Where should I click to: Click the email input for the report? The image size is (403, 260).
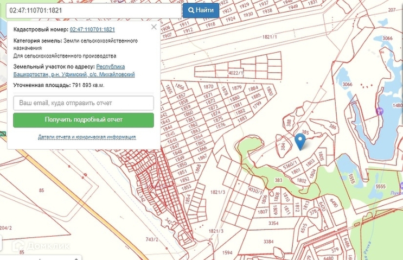click(x=84, y=103)
